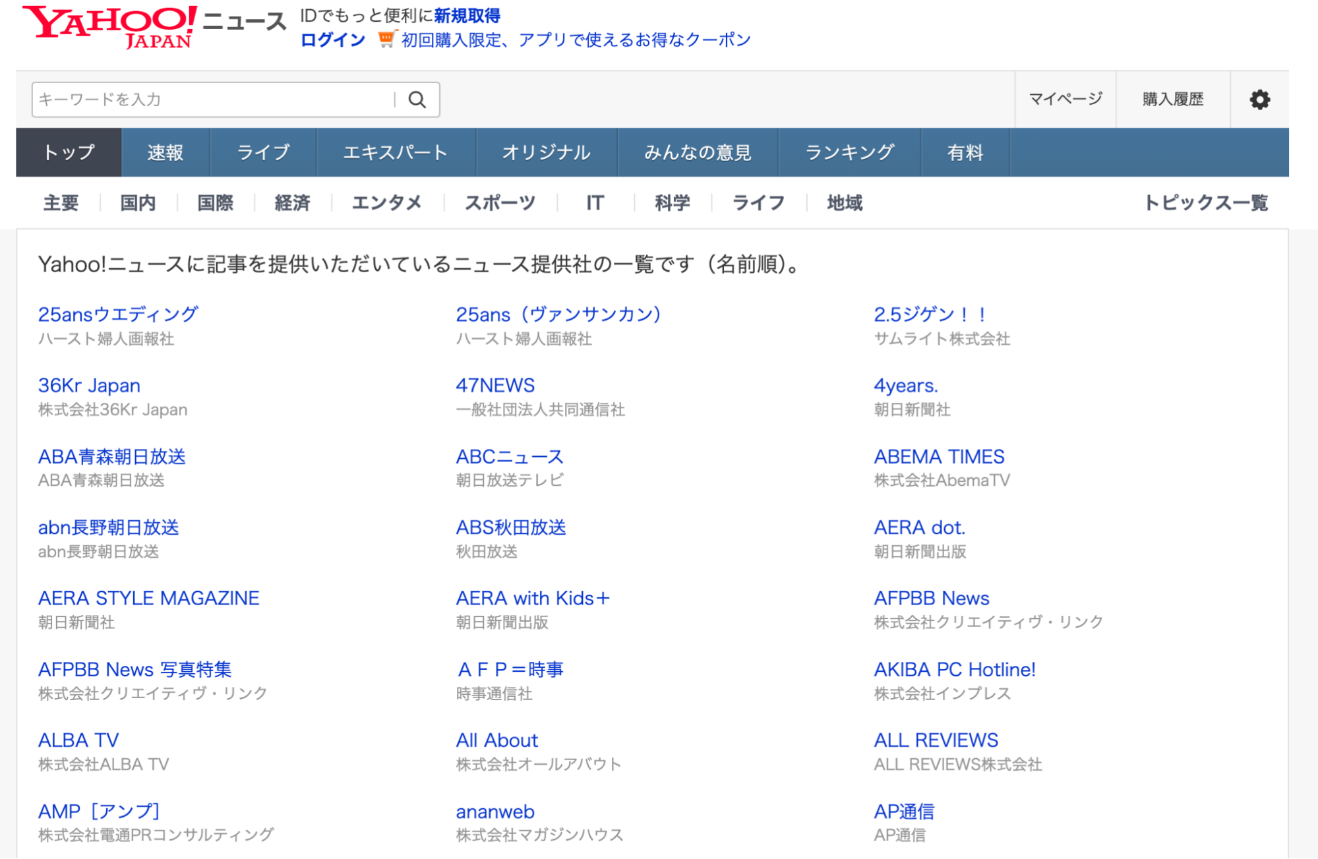The image size is (1318, 859).
Task: Click the サムライト株式会社 company text
Action: 942,339
